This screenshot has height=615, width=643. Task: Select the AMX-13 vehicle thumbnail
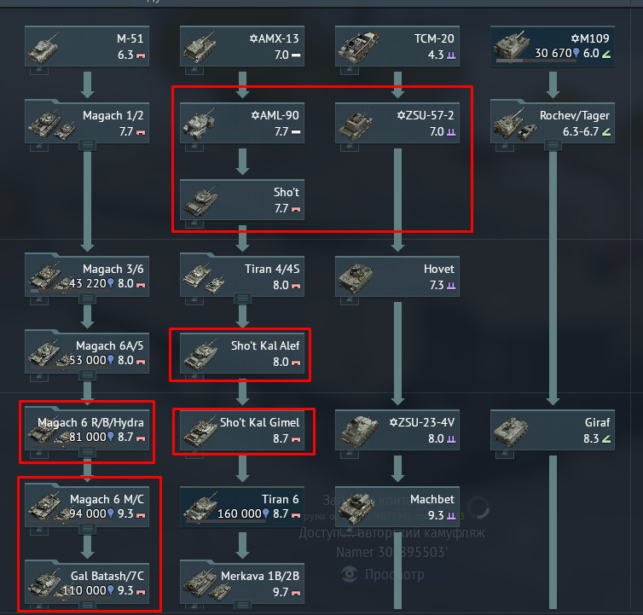coord(200,48)
